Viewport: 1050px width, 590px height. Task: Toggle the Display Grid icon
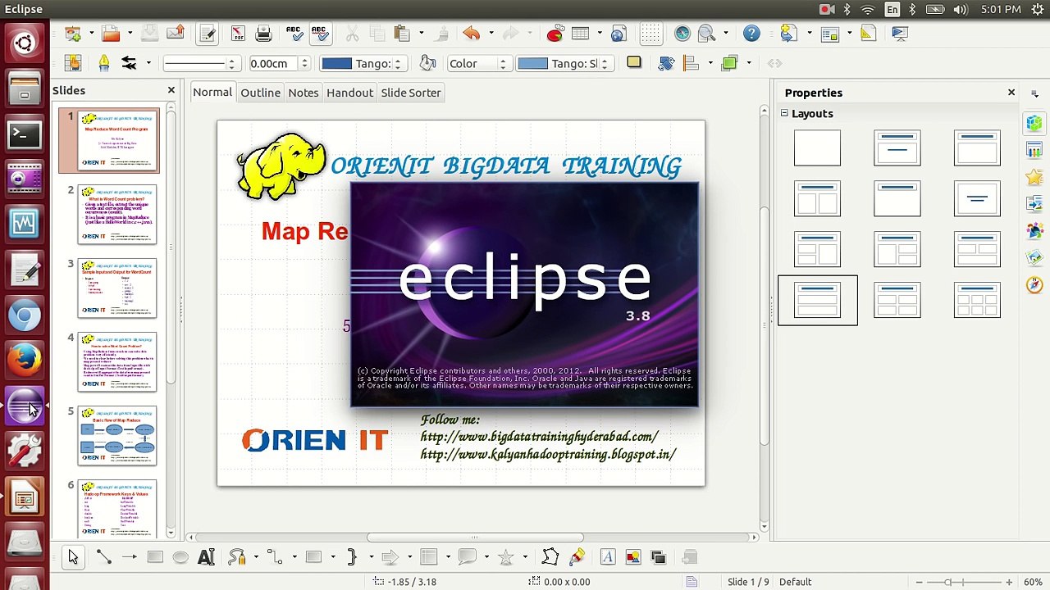651,34
